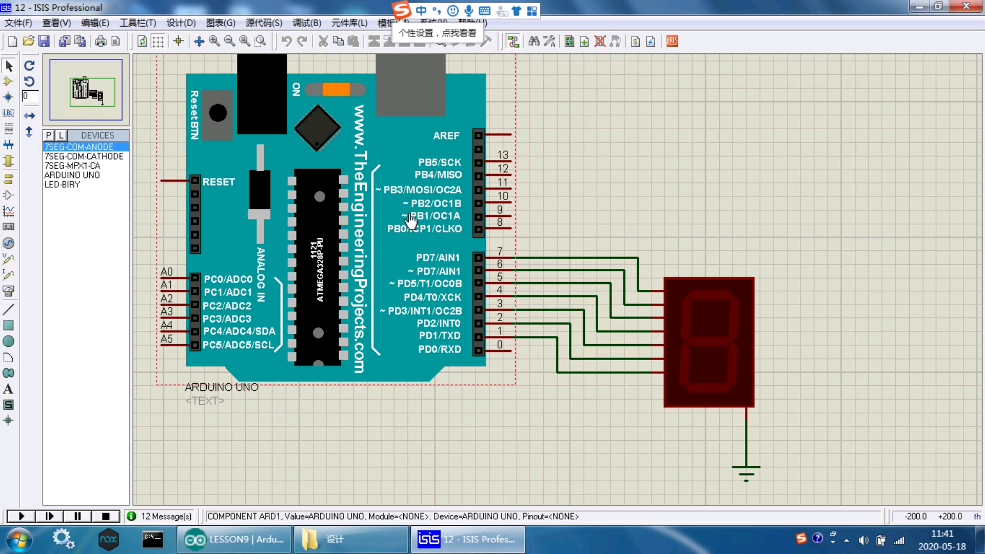
Task: Click the ARES netlist transfer icon
Action: point(672,42)
